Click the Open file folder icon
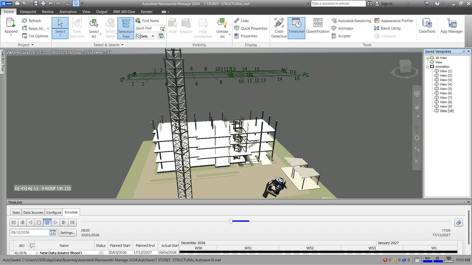The height and width of the screenshot is (265, 472). (x=25, y=4)
